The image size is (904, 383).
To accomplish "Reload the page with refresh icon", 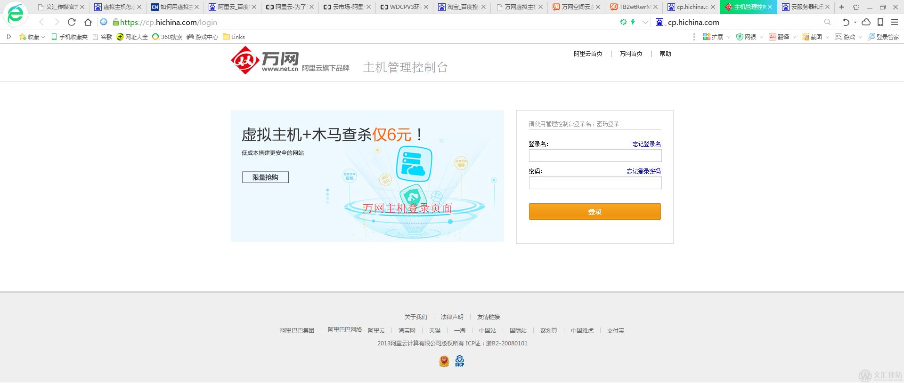I will pos(72,22).
